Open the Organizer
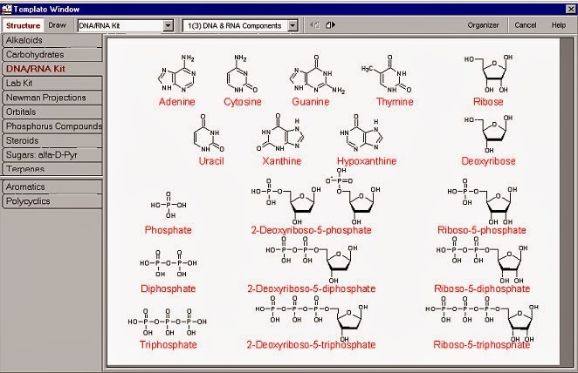The height and width of the screenshot is (373, 578). tap(483, 25)
